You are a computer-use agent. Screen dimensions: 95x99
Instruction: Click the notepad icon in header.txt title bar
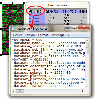click(x=13, y=29)
